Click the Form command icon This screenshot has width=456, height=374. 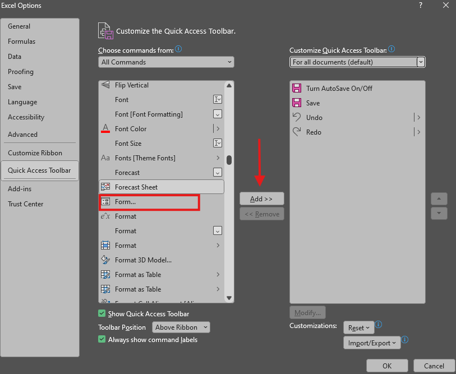105,202
